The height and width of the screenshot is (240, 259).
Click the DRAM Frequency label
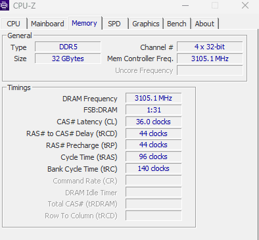[x=90, y=99]
